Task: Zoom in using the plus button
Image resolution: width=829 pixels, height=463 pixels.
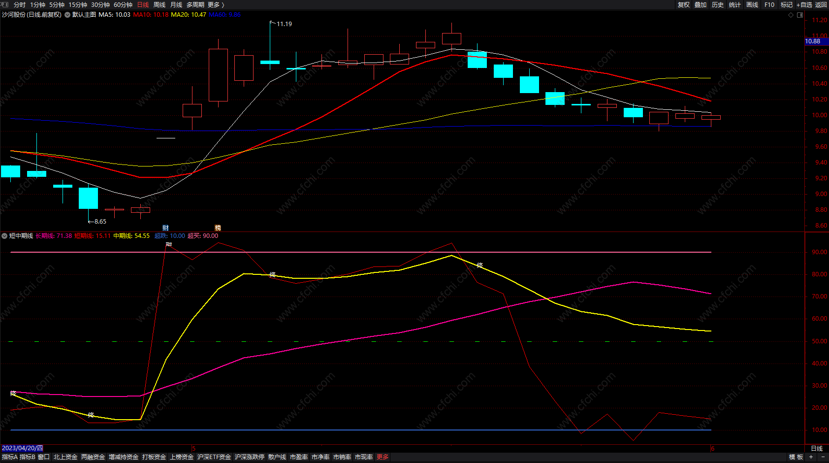Action: (811, 457)
